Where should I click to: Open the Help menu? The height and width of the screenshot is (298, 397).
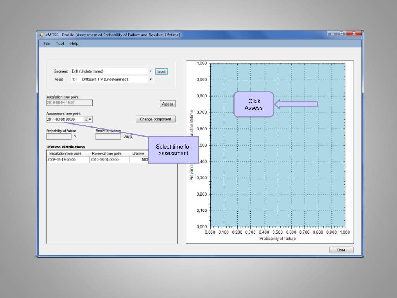pos(74,43)
